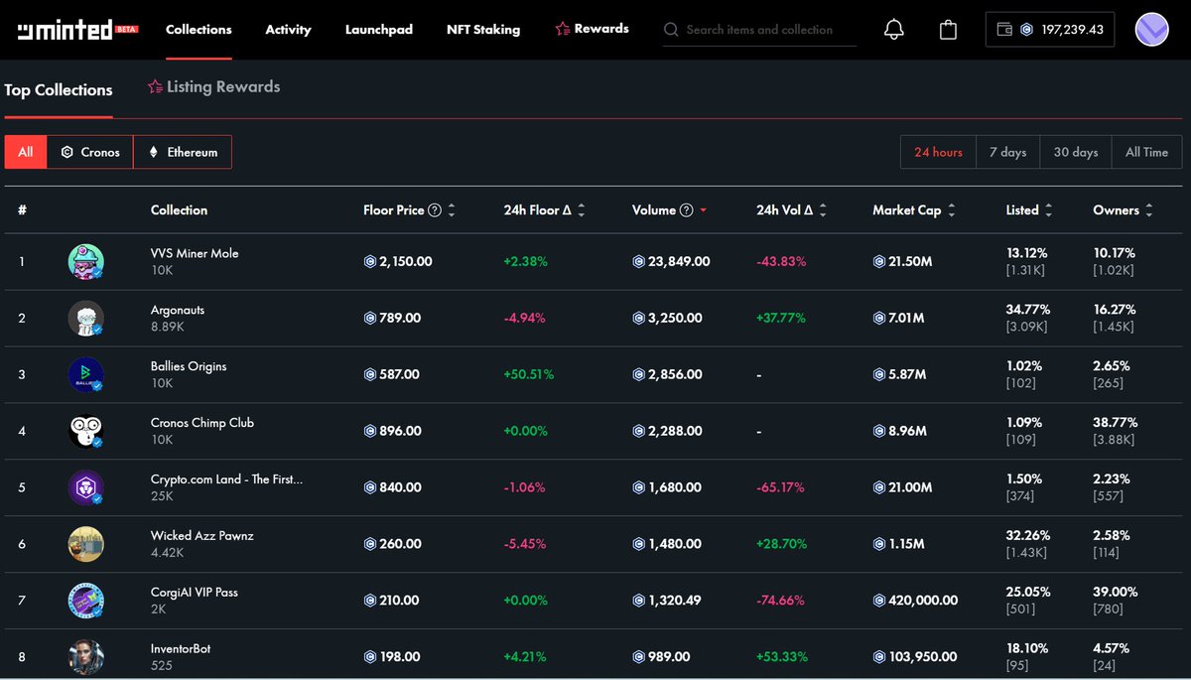Select the All Time range

point(1147,152)
